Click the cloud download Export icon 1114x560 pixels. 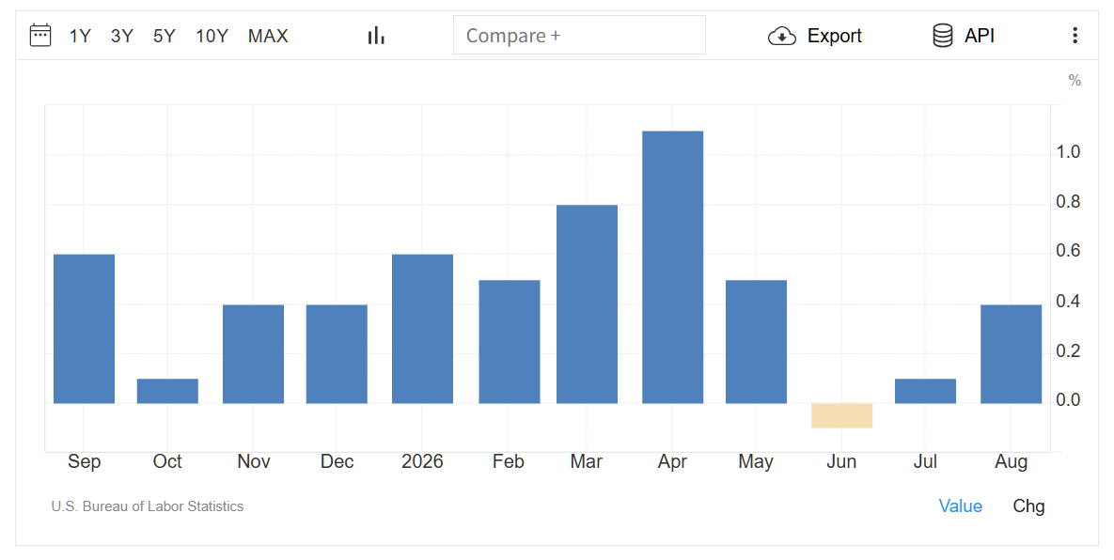click(782, 36)
